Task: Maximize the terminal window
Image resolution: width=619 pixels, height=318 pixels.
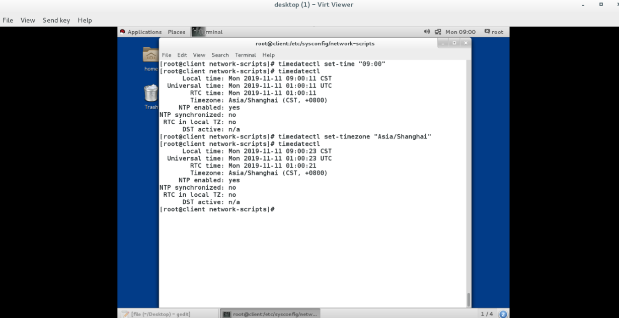Action: click(454, 44)
